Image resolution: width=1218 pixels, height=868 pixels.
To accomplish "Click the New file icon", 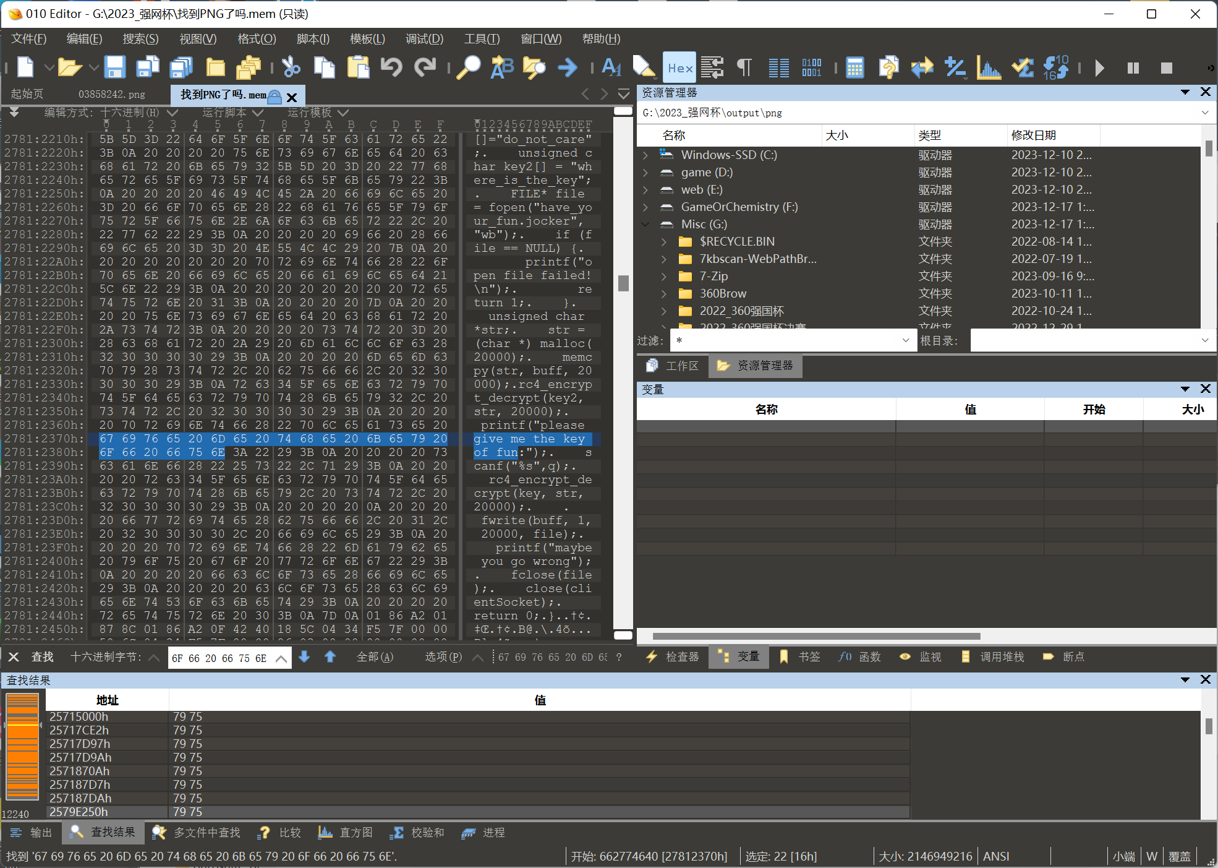I will point(26,67).
